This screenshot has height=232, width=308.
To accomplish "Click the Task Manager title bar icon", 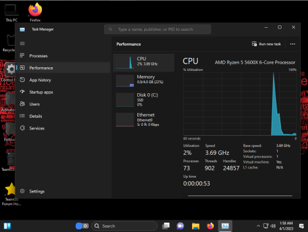I will [x=22, y=30].
